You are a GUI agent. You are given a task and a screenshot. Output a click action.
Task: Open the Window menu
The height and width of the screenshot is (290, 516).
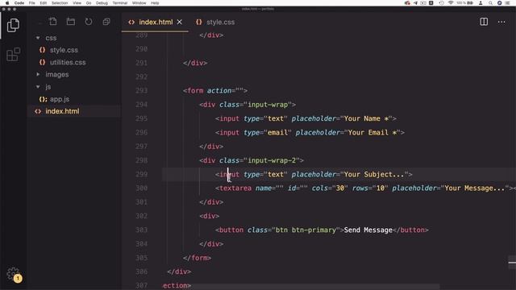coord(139,3)
